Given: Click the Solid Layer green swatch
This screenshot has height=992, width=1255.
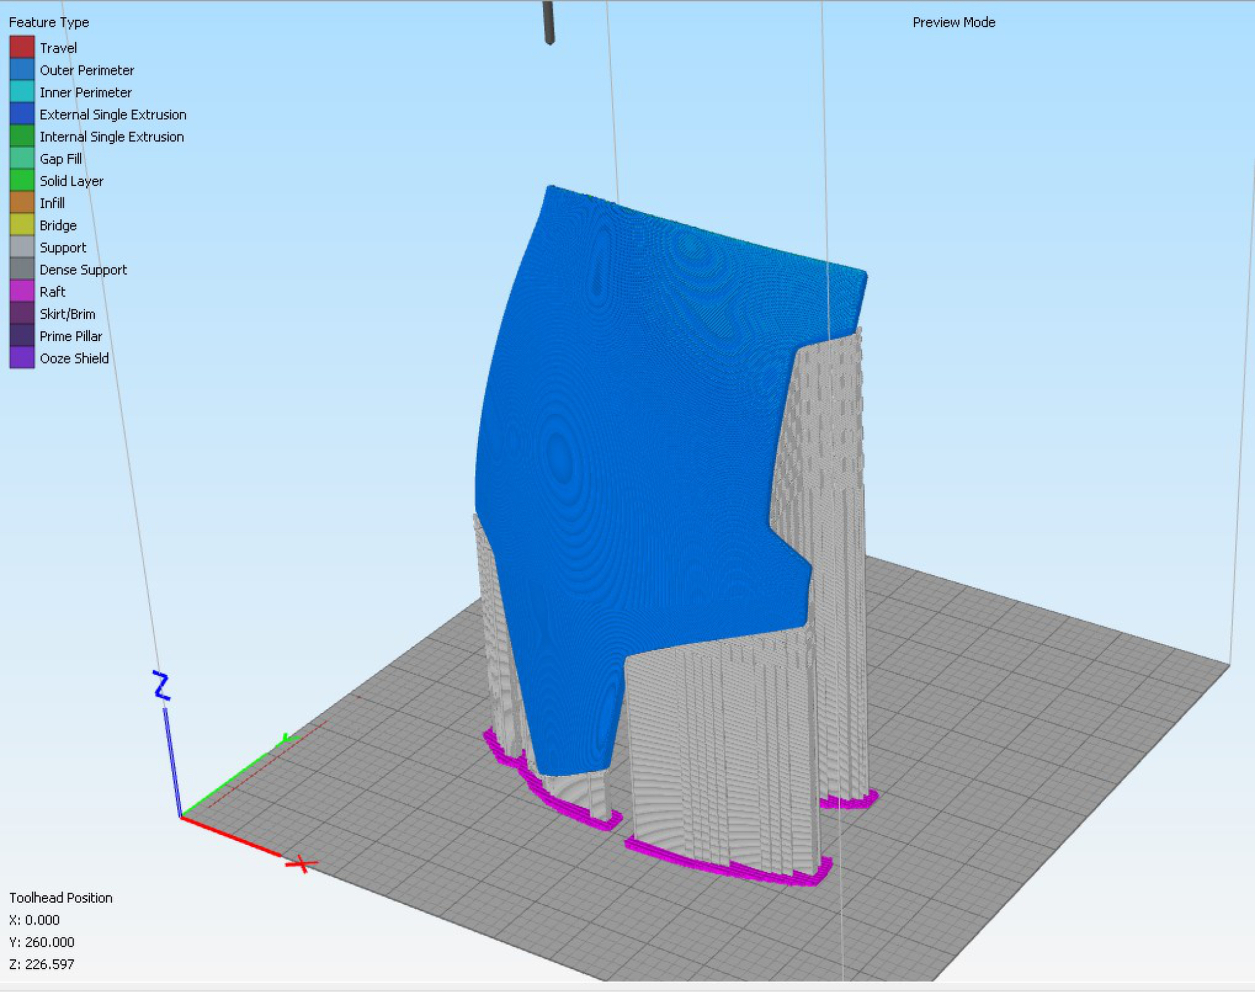Looking at the screenshot, I should [22, 181].
